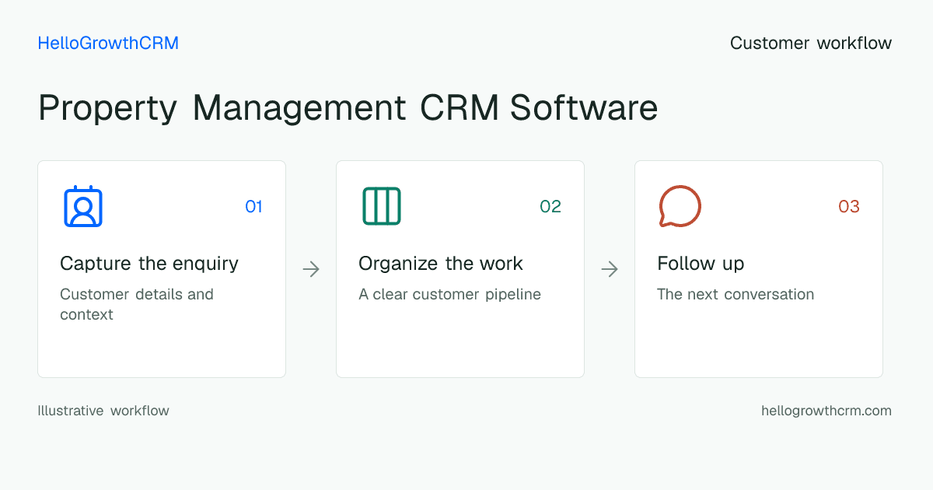Select the 'Organize the work' title
This screenshot has height=490, width=933.
click(x=441, y=264)
